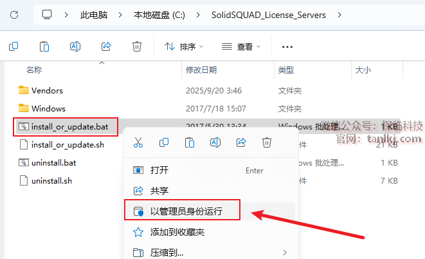This screenshot has height=259, width=425.
Task: Select the uninstall.bat file
Action: point(53,163)
